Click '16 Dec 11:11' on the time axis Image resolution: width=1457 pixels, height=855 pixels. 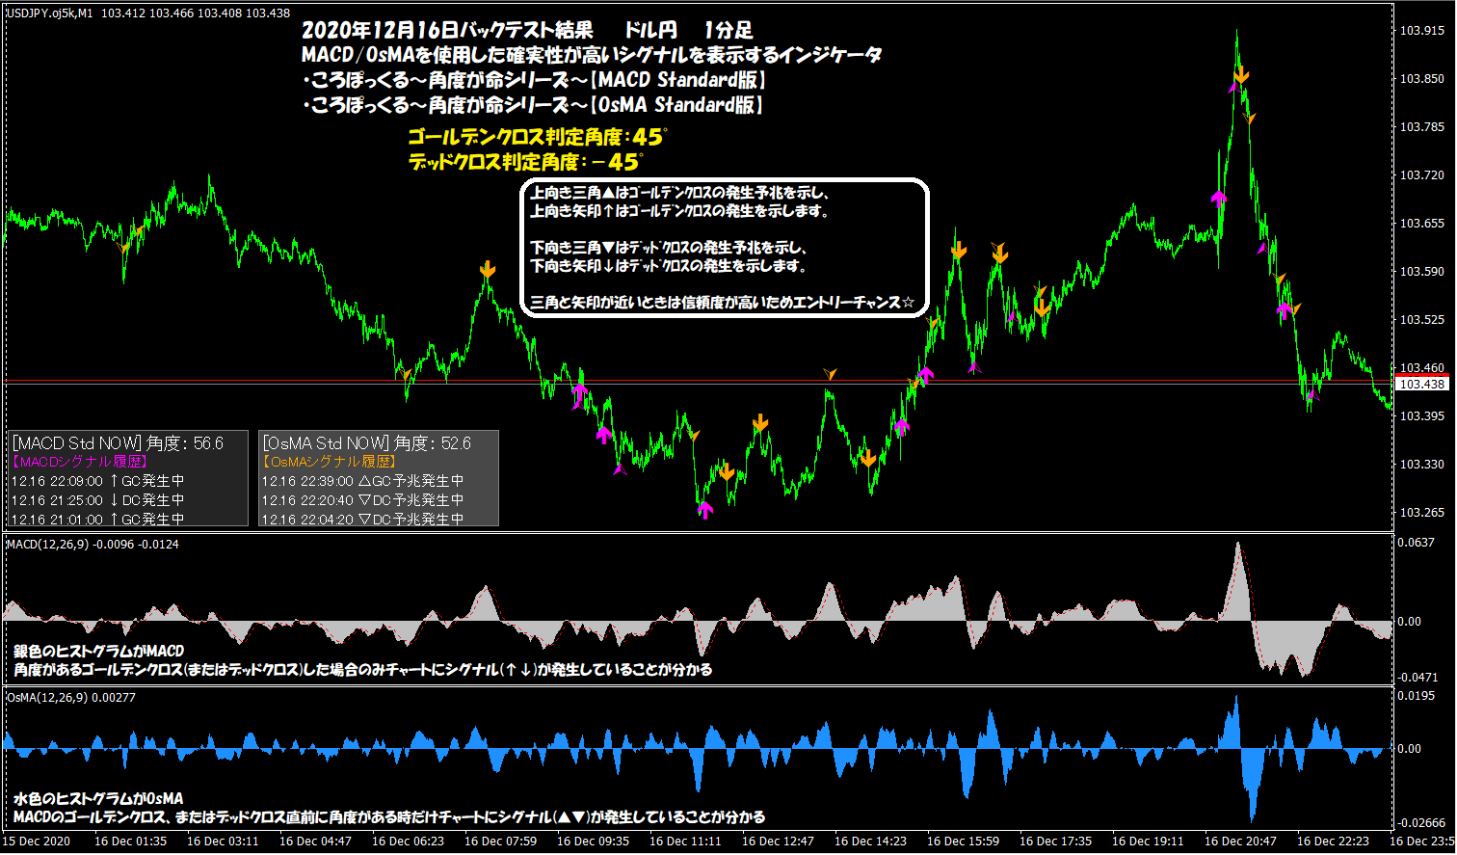click(x=685, y=842)
